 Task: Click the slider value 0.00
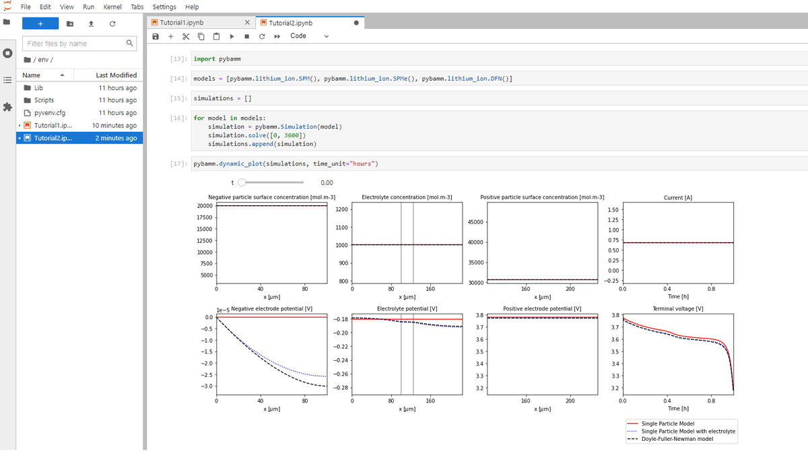pos(327,182)
